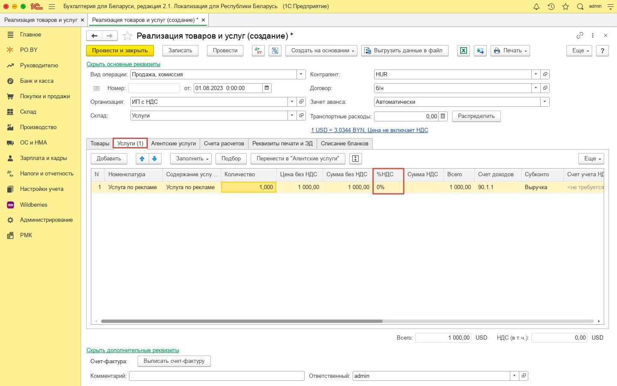Click Подбор button
Image resolution: width=617 pixels, height=386 pixels.
tap(231, 159)
